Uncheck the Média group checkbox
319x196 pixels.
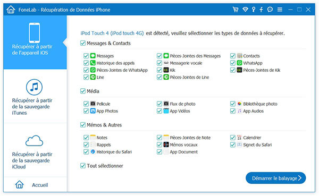(x=83, y=91)
